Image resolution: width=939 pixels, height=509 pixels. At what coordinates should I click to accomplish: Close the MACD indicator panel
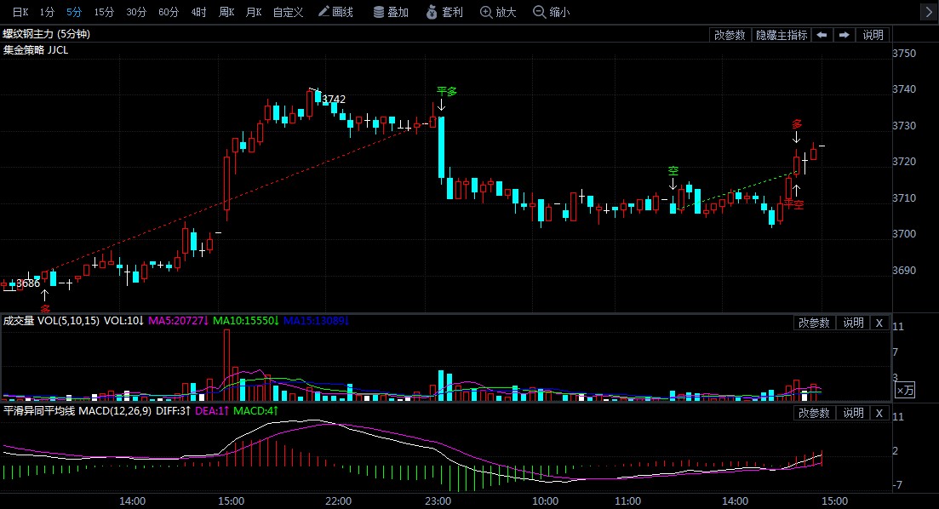[x=879, y=413]
